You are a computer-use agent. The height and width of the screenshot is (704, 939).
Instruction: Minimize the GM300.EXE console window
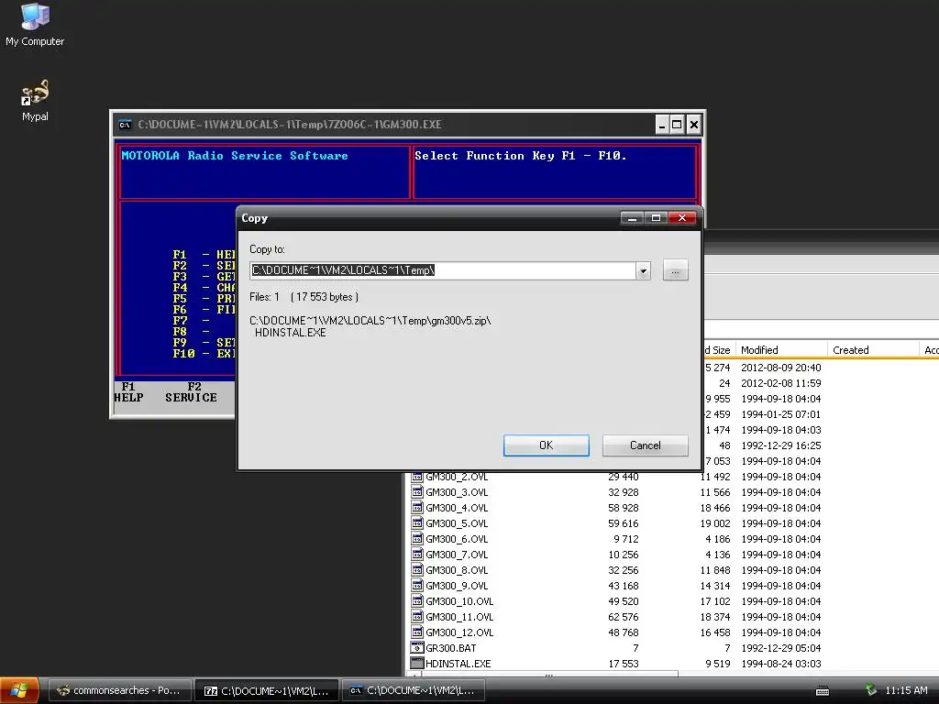[x=662, y=125]
